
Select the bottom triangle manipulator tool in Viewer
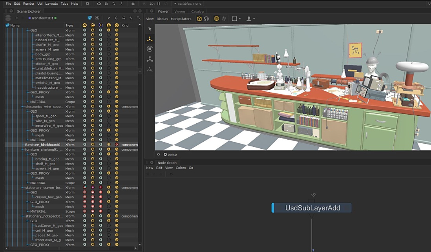[150, 69]
